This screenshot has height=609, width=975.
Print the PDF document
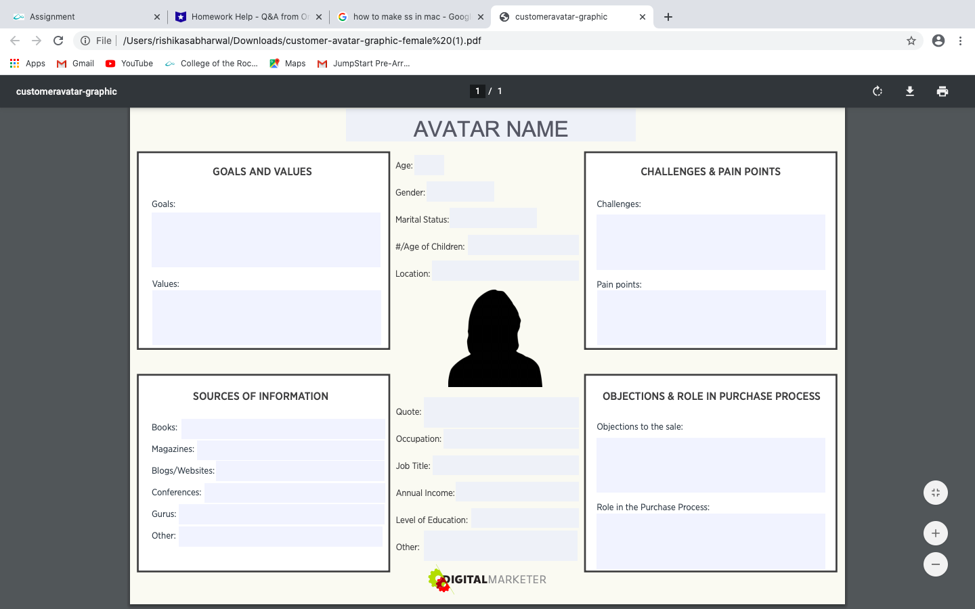click(x=942, y=91)
